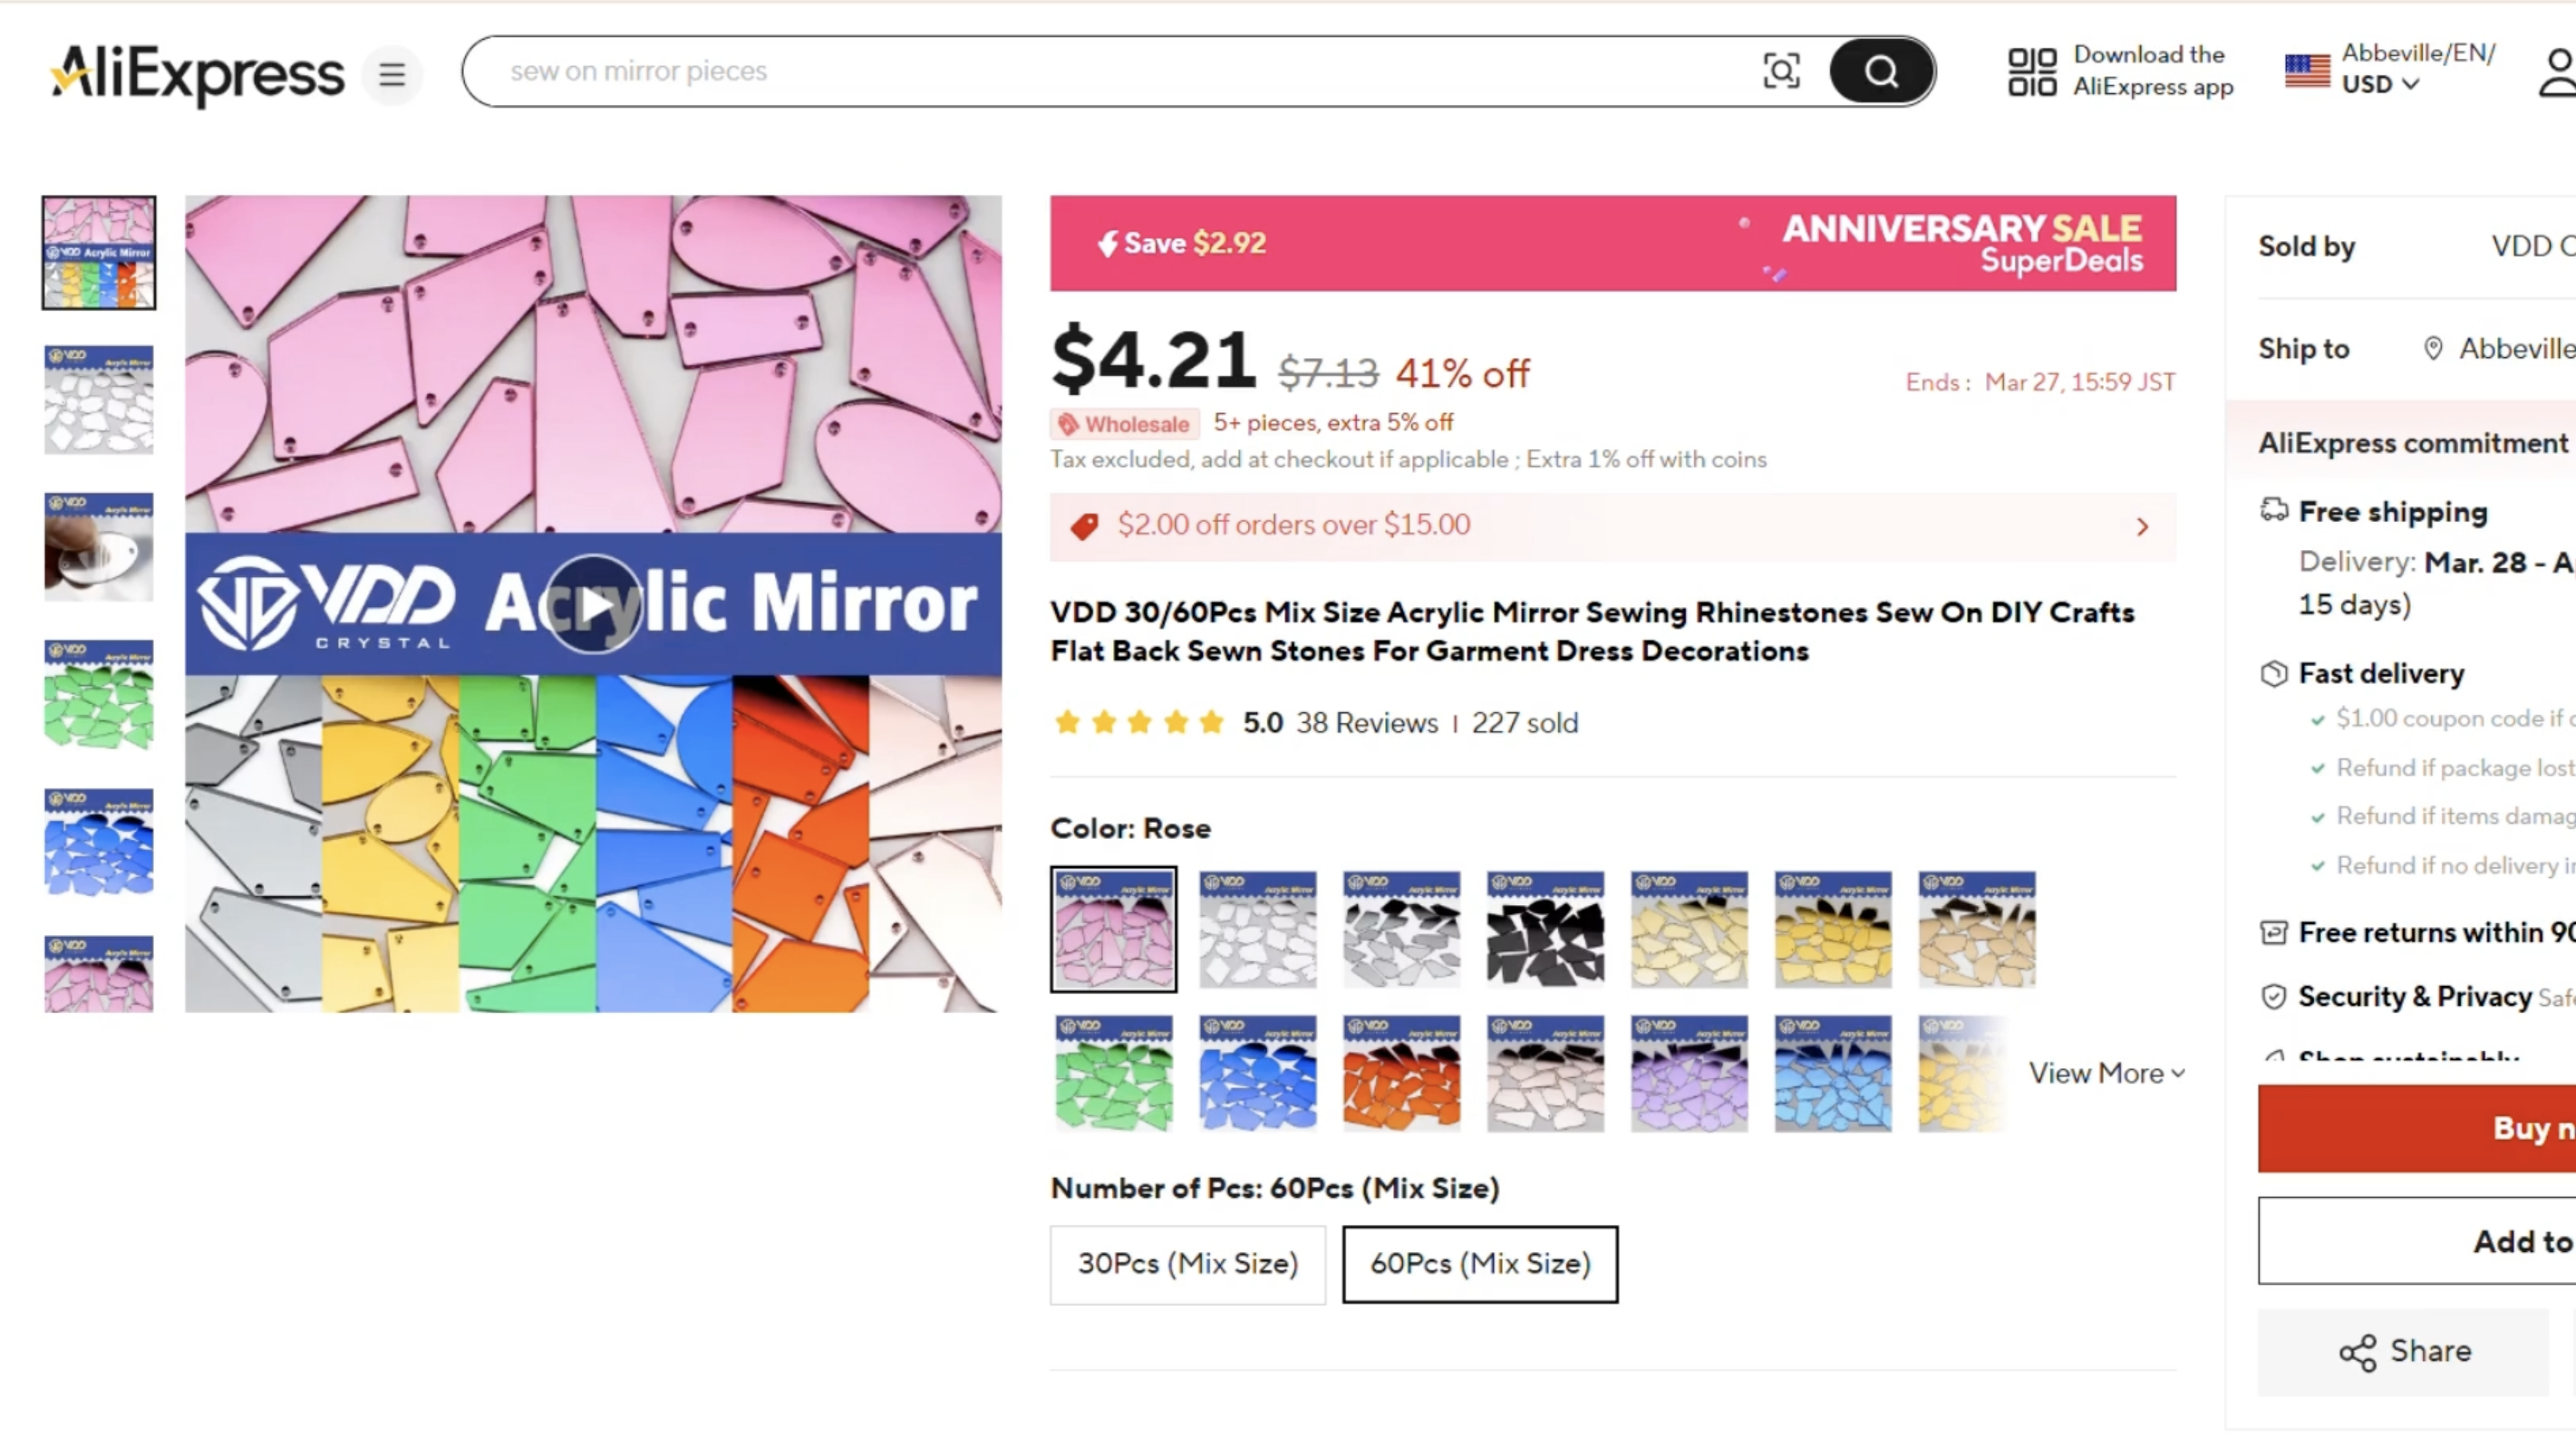Expand View More color options
Screen dimensions: 2576x1437
click(2106, 1074)
